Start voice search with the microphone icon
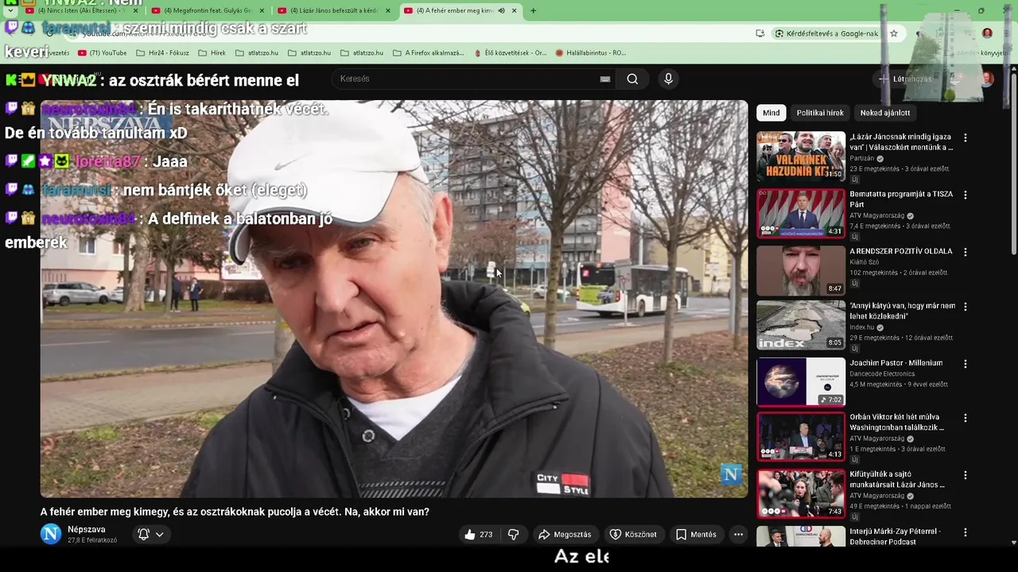 coord(668,79)
